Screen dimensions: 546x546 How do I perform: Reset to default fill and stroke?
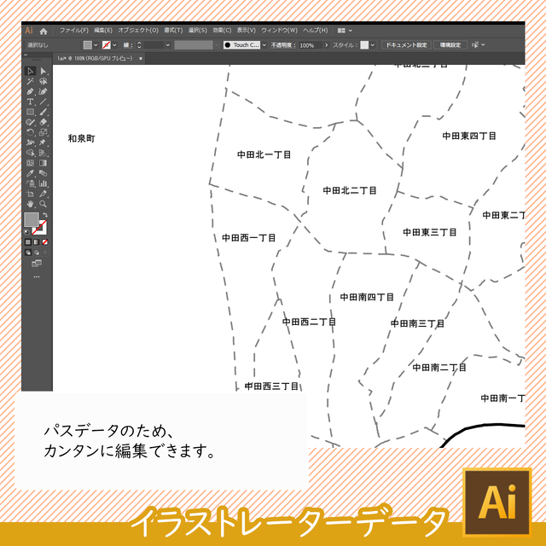click(26, 231)
